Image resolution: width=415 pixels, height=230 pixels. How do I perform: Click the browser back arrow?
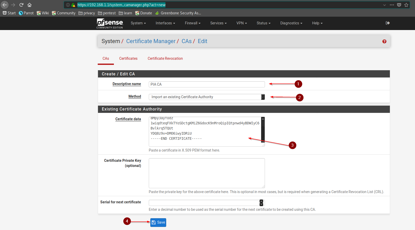5,5
